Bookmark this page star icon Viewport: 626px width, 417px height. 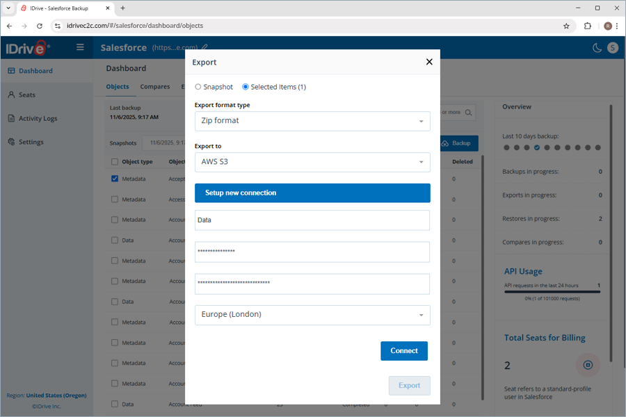566,26
